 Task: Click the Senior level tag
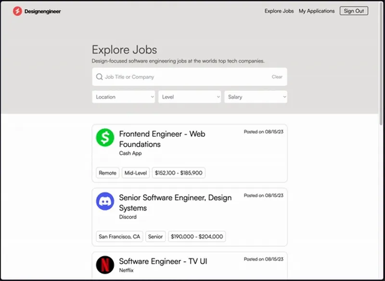(155, 237)
